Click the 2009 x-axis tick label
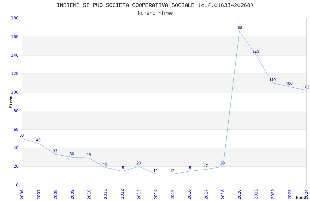 tap(72, 194)
